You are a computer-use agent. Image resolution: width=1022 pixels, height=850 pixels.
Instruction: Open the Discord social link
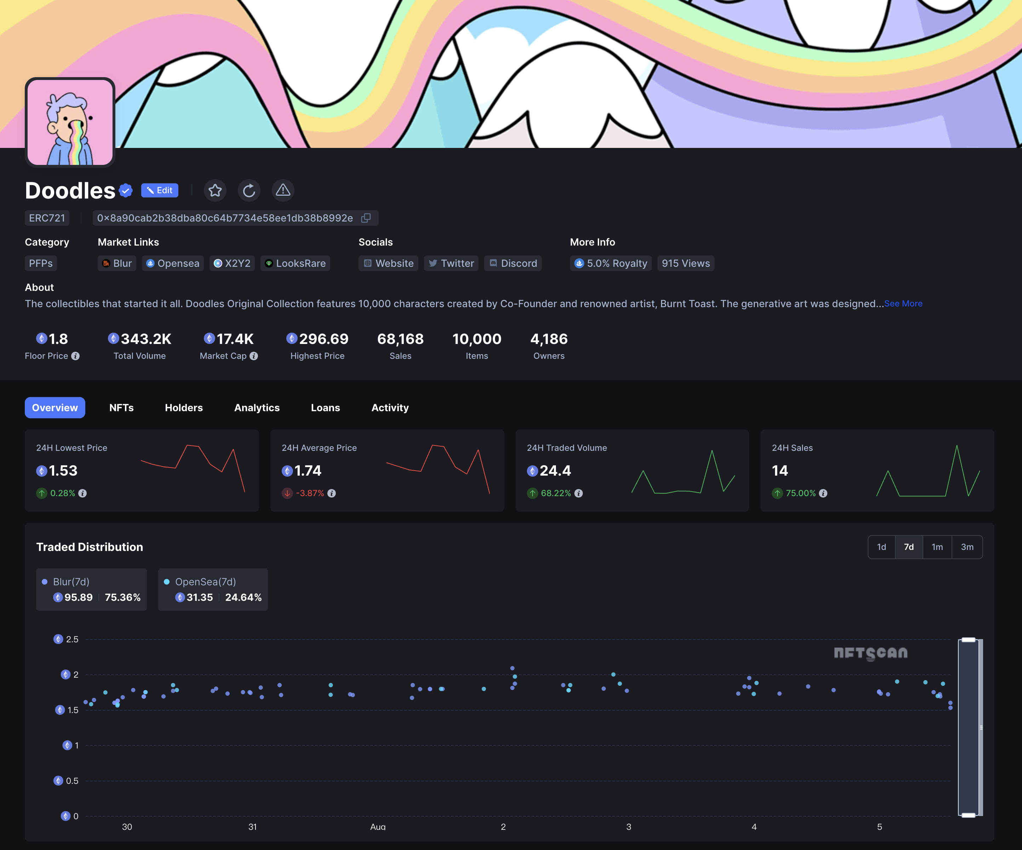513,263
